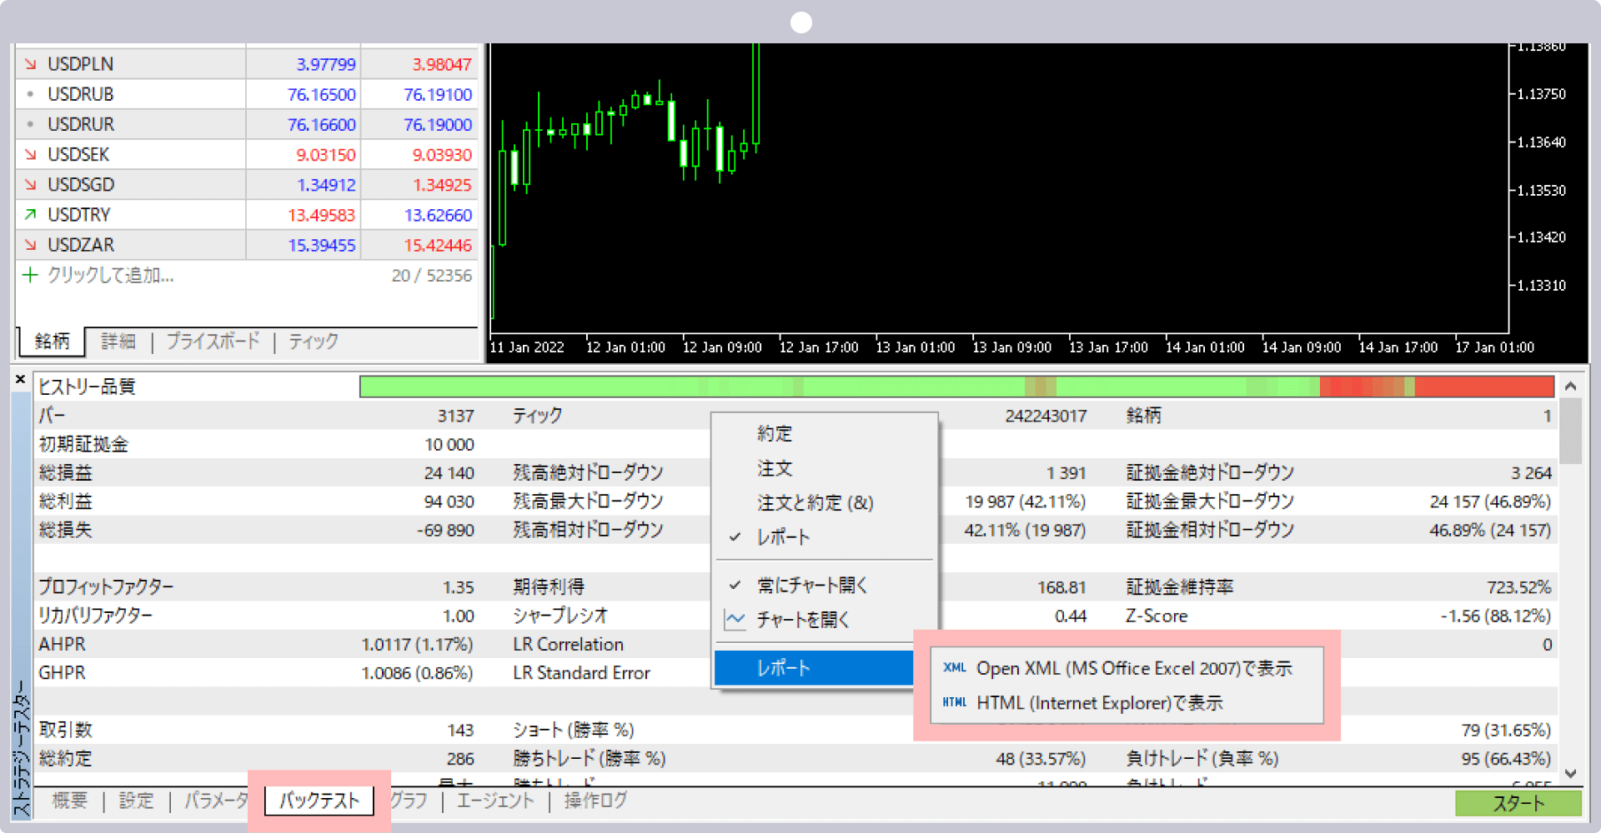Click the 初期証拠金 value 10 000

pyautogui.click(x=449, y=444)
